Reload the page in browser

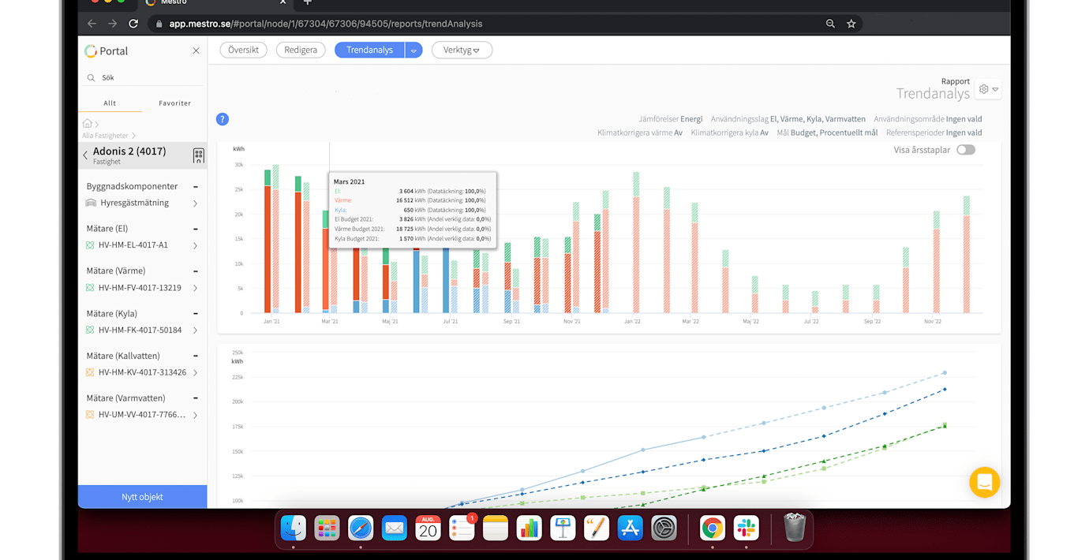point(133,24)
